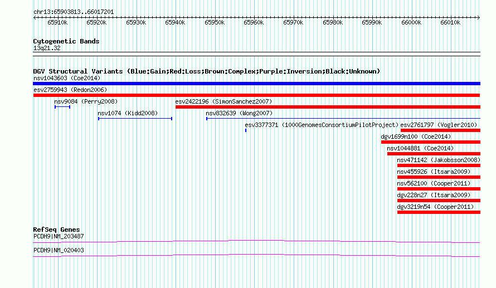496x288 pixels.
Task: Select the nsv1074 thin blue variant line
Action: [x=135, y=119]
